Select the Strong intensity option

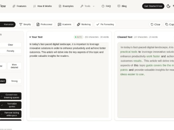coord(14,81)
